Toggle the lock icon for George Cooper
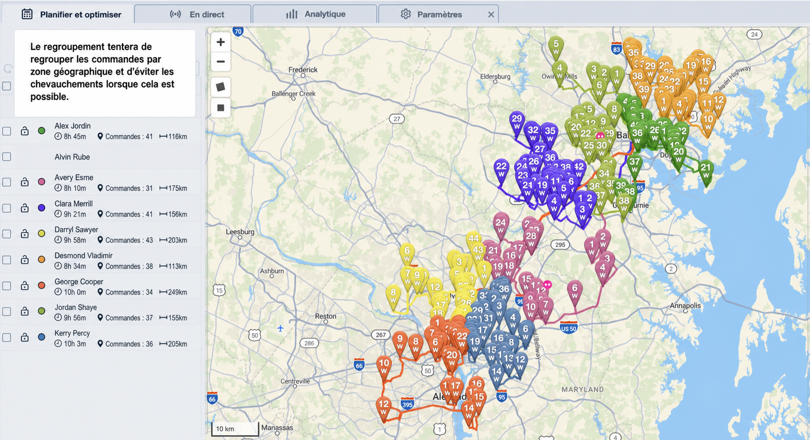The image size is (810, 440). (x=24, y=285)
